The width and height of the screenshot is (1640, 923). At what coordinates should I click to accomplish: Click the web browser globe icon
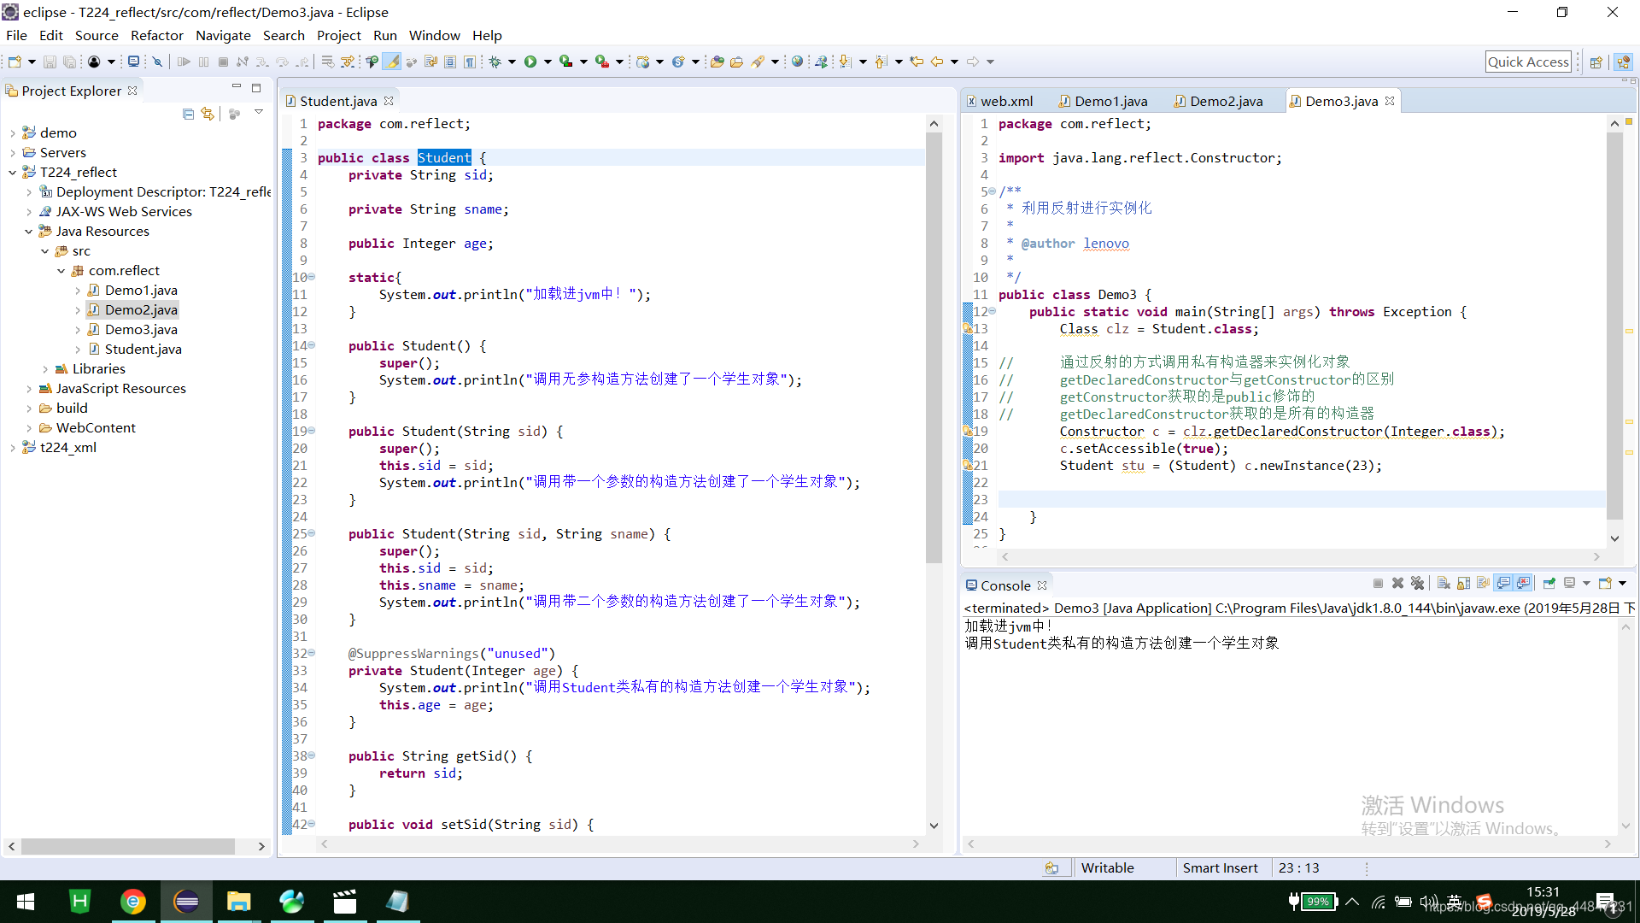tap(797, 62)
